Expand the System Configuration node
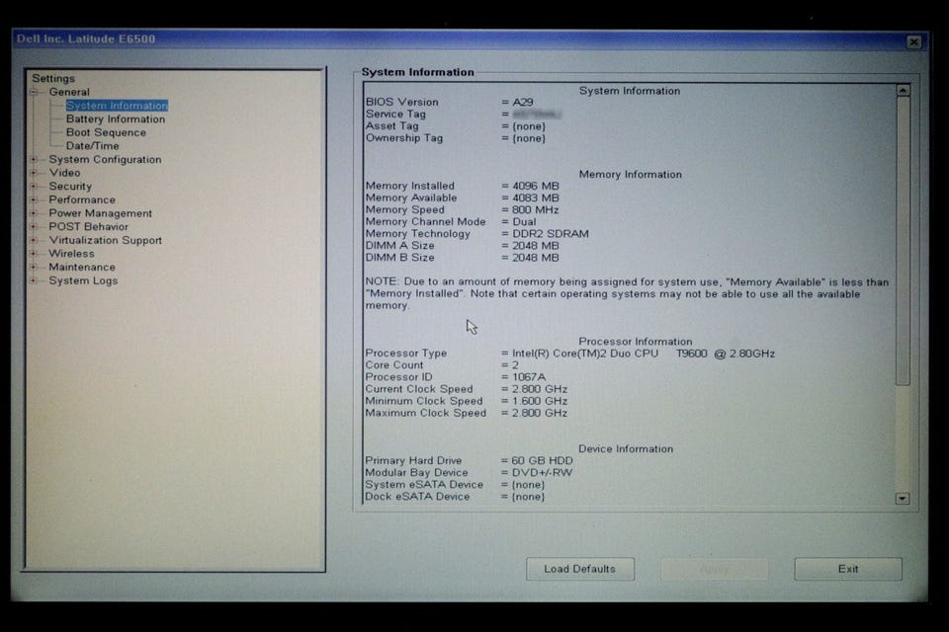Image resolution: width=949 pixels, height=632 pixels. point(36,160)
